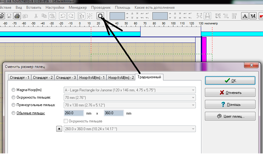Image resolution: width=263 pixels, height=154 pixels.
Task: Click the Undo arrow icon
Action: (x=63, y=16)
